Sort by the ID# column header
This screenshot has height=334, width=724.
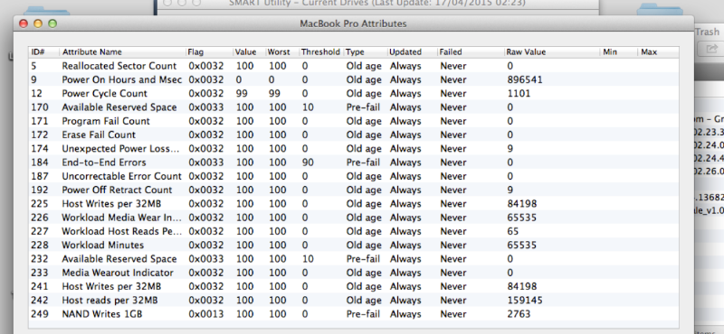pos(43,52)
